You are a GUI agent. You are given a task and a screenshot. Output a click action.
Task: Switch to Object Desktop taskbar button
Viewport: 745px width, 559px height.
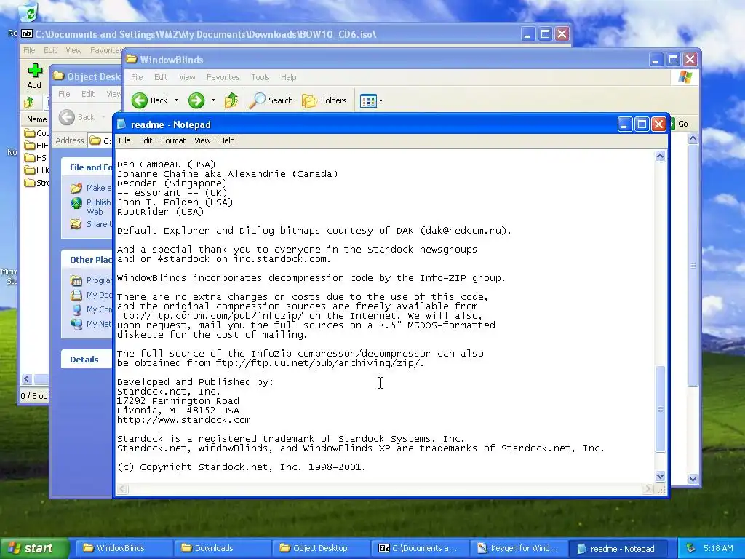pyautogui.click(x=320, y=548)
